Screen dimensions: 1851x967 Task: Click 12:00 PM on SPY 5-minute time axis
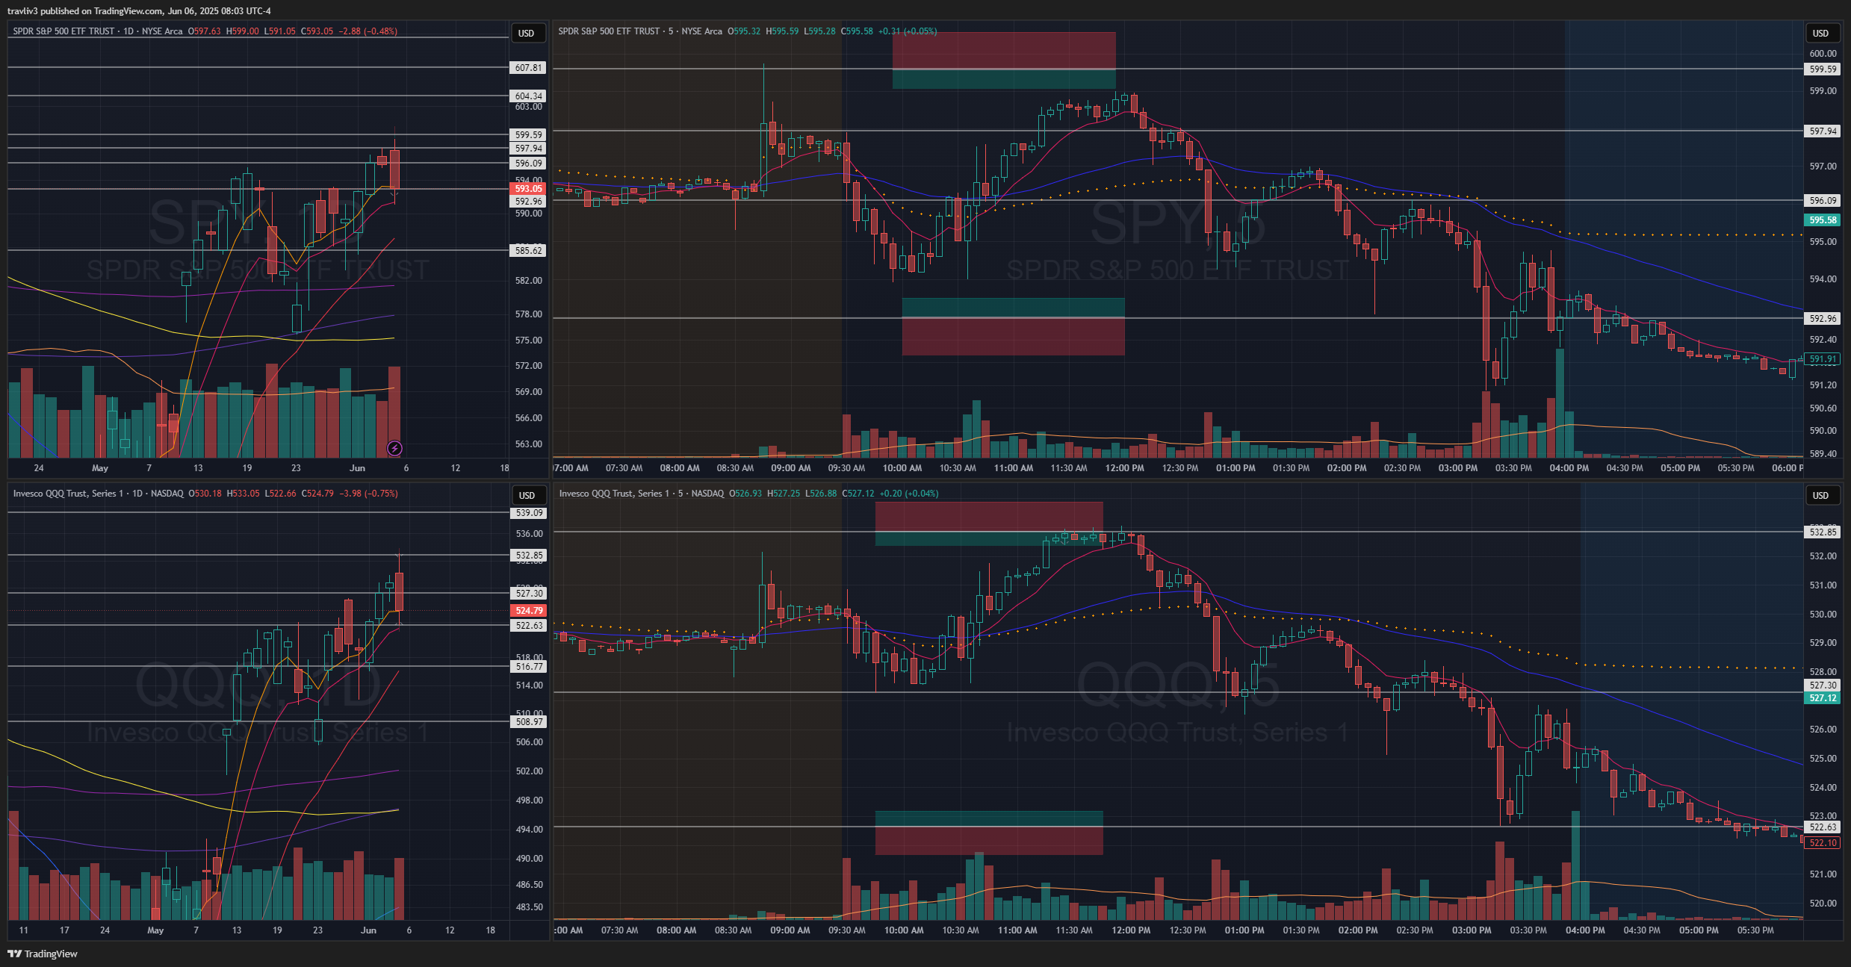[1124, 468]
